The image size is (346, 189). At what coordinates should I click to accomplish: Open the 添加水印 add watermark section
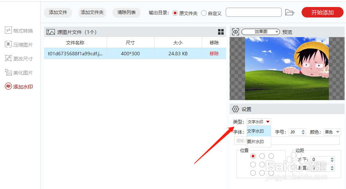(x=19, y=87)
